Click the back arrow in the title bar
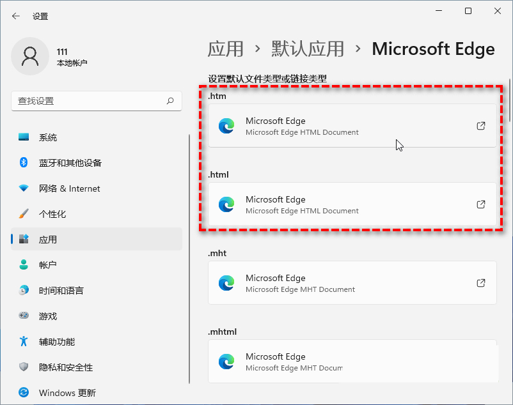Image resolution: width=513 pixels, height=405 pixels. coord(16,16)
